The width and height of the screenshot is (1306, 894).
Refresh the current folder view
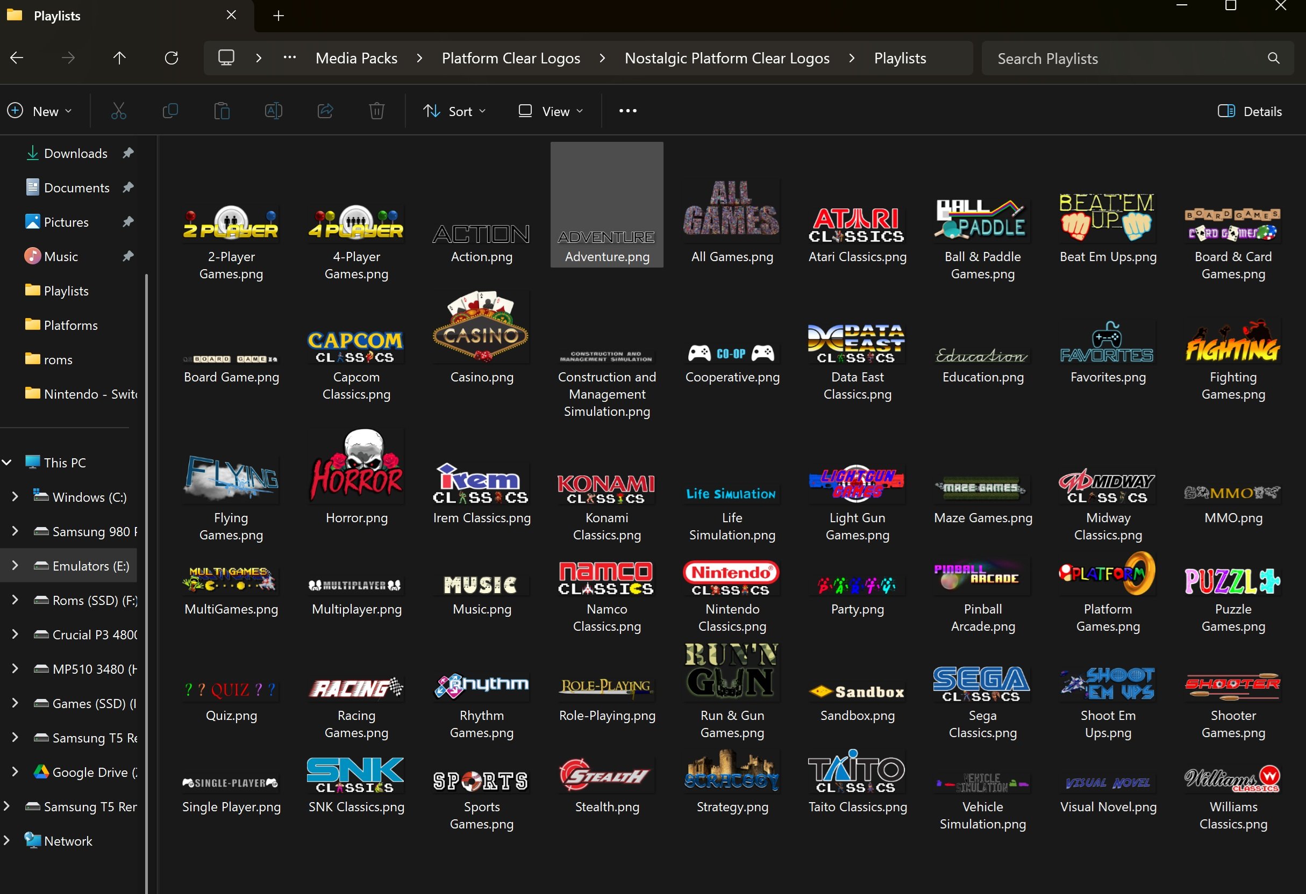point(172,58)
